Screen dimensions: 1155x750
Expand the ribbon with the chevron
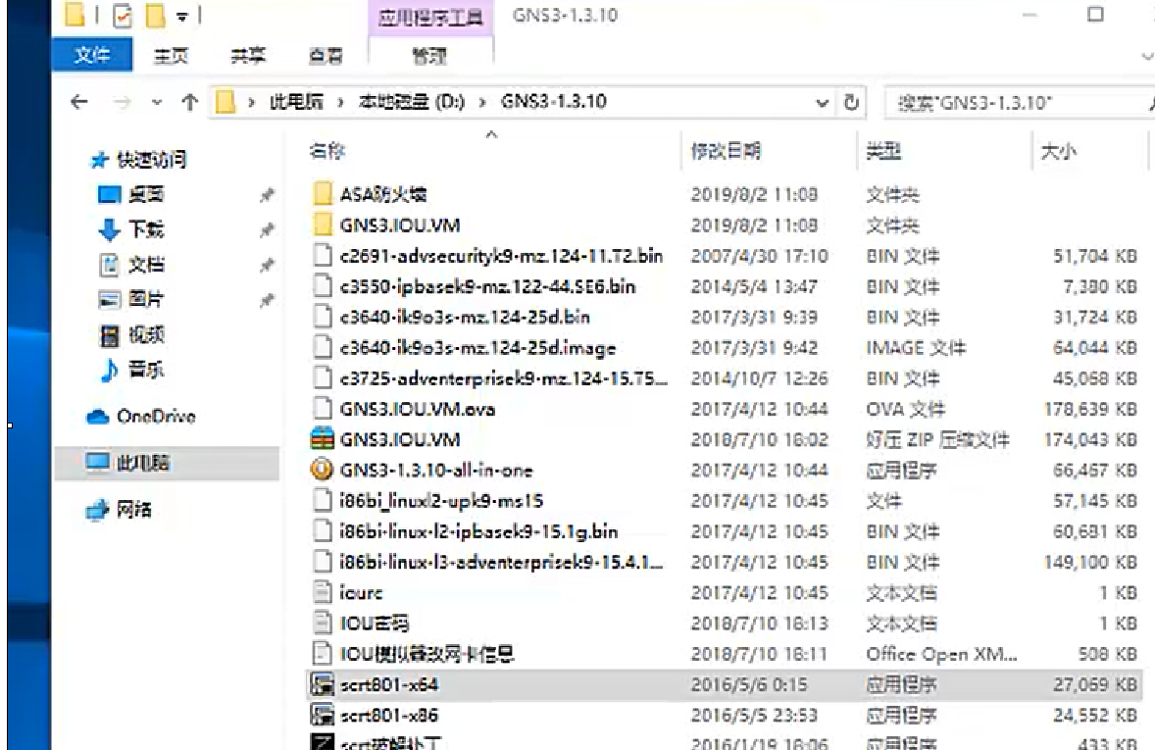point(1146,56)
